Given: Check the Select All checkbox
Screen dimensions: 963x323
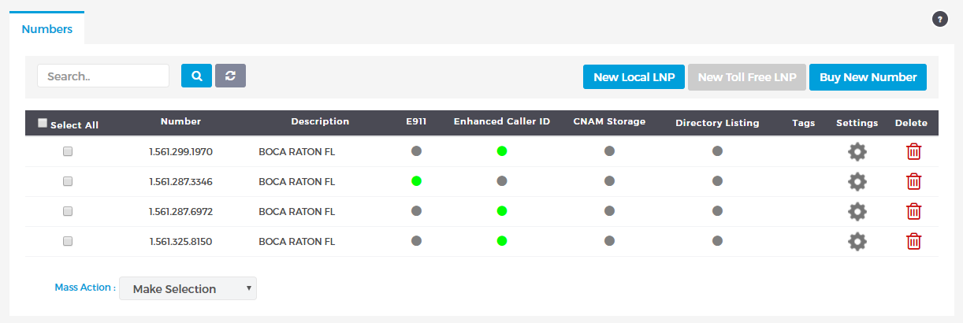Looking at the screenshot, I should [x=43, y=123].
